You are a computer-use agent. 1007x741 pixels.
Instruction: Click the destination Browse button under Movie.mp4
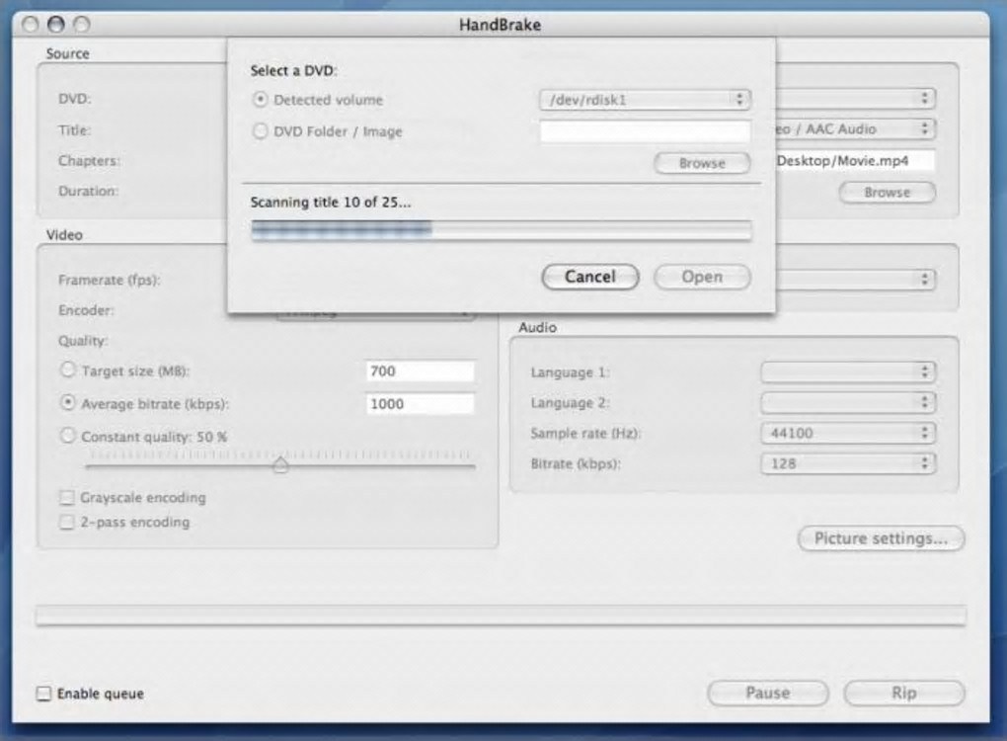point(887,192)
